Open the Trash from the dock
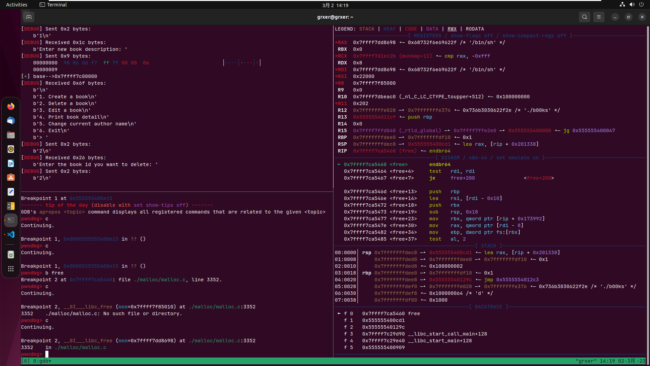 coord(11,255)
